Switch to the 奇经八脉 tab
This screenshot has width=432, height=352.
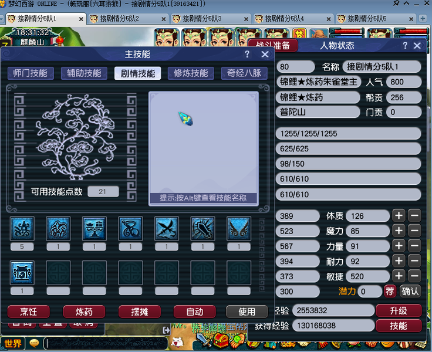(244, 73)
